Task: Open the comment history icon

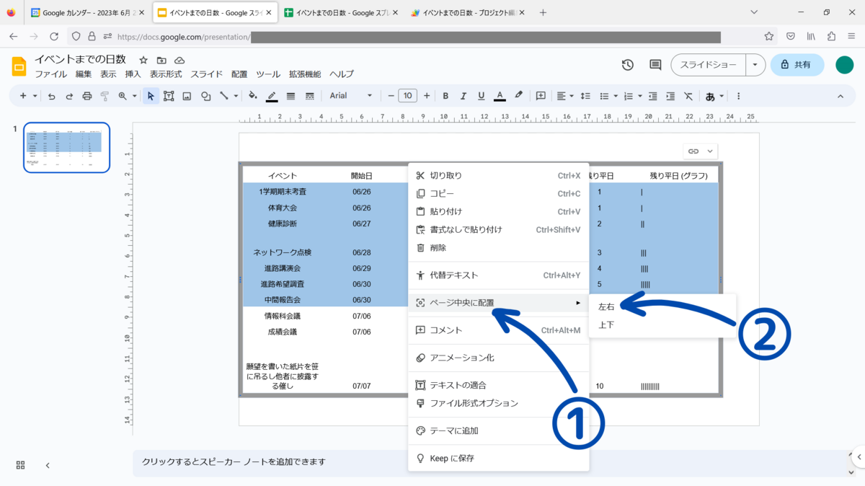Action: pos(655,65)
